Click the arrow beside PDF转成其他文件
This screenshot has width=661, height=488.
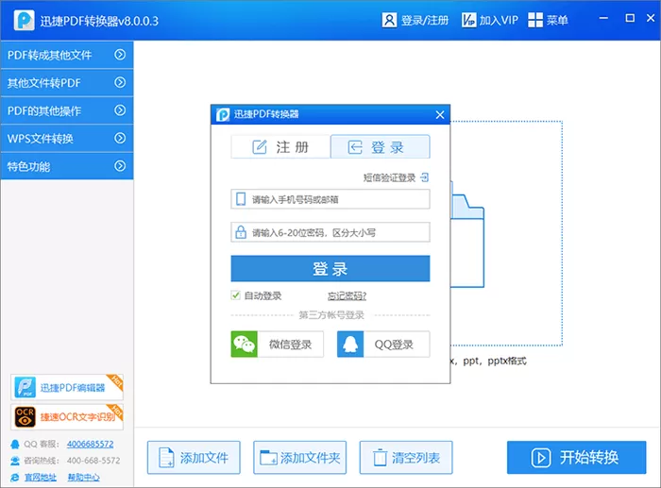click(x=120, y=55)
